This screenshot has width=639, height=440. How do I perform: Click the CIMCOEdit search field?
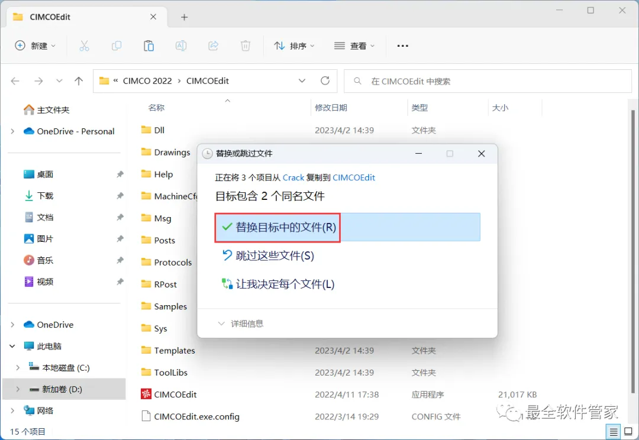point(488,81)
